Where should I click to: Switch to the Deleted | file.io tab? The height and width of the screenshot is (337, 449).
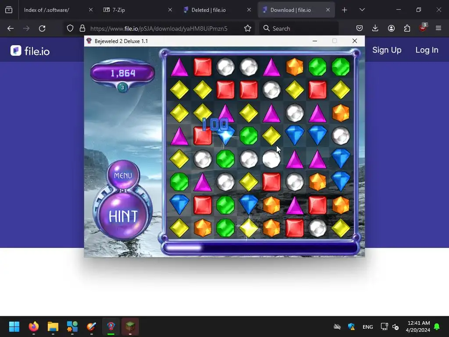[217, 10]
